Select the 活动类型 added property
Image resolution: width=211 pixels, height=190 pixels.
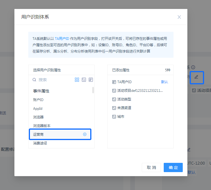pos(124,99)
